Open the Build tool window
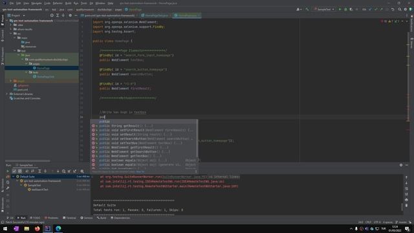 [x=102, y=218]
